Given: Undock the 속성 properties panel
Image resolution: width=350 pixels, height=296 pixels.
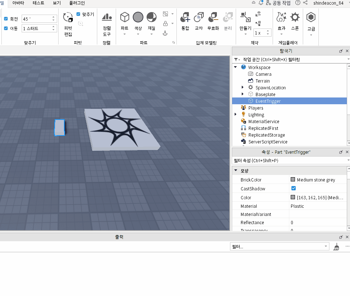Looking at the screenshot, I should coord(341,152).
